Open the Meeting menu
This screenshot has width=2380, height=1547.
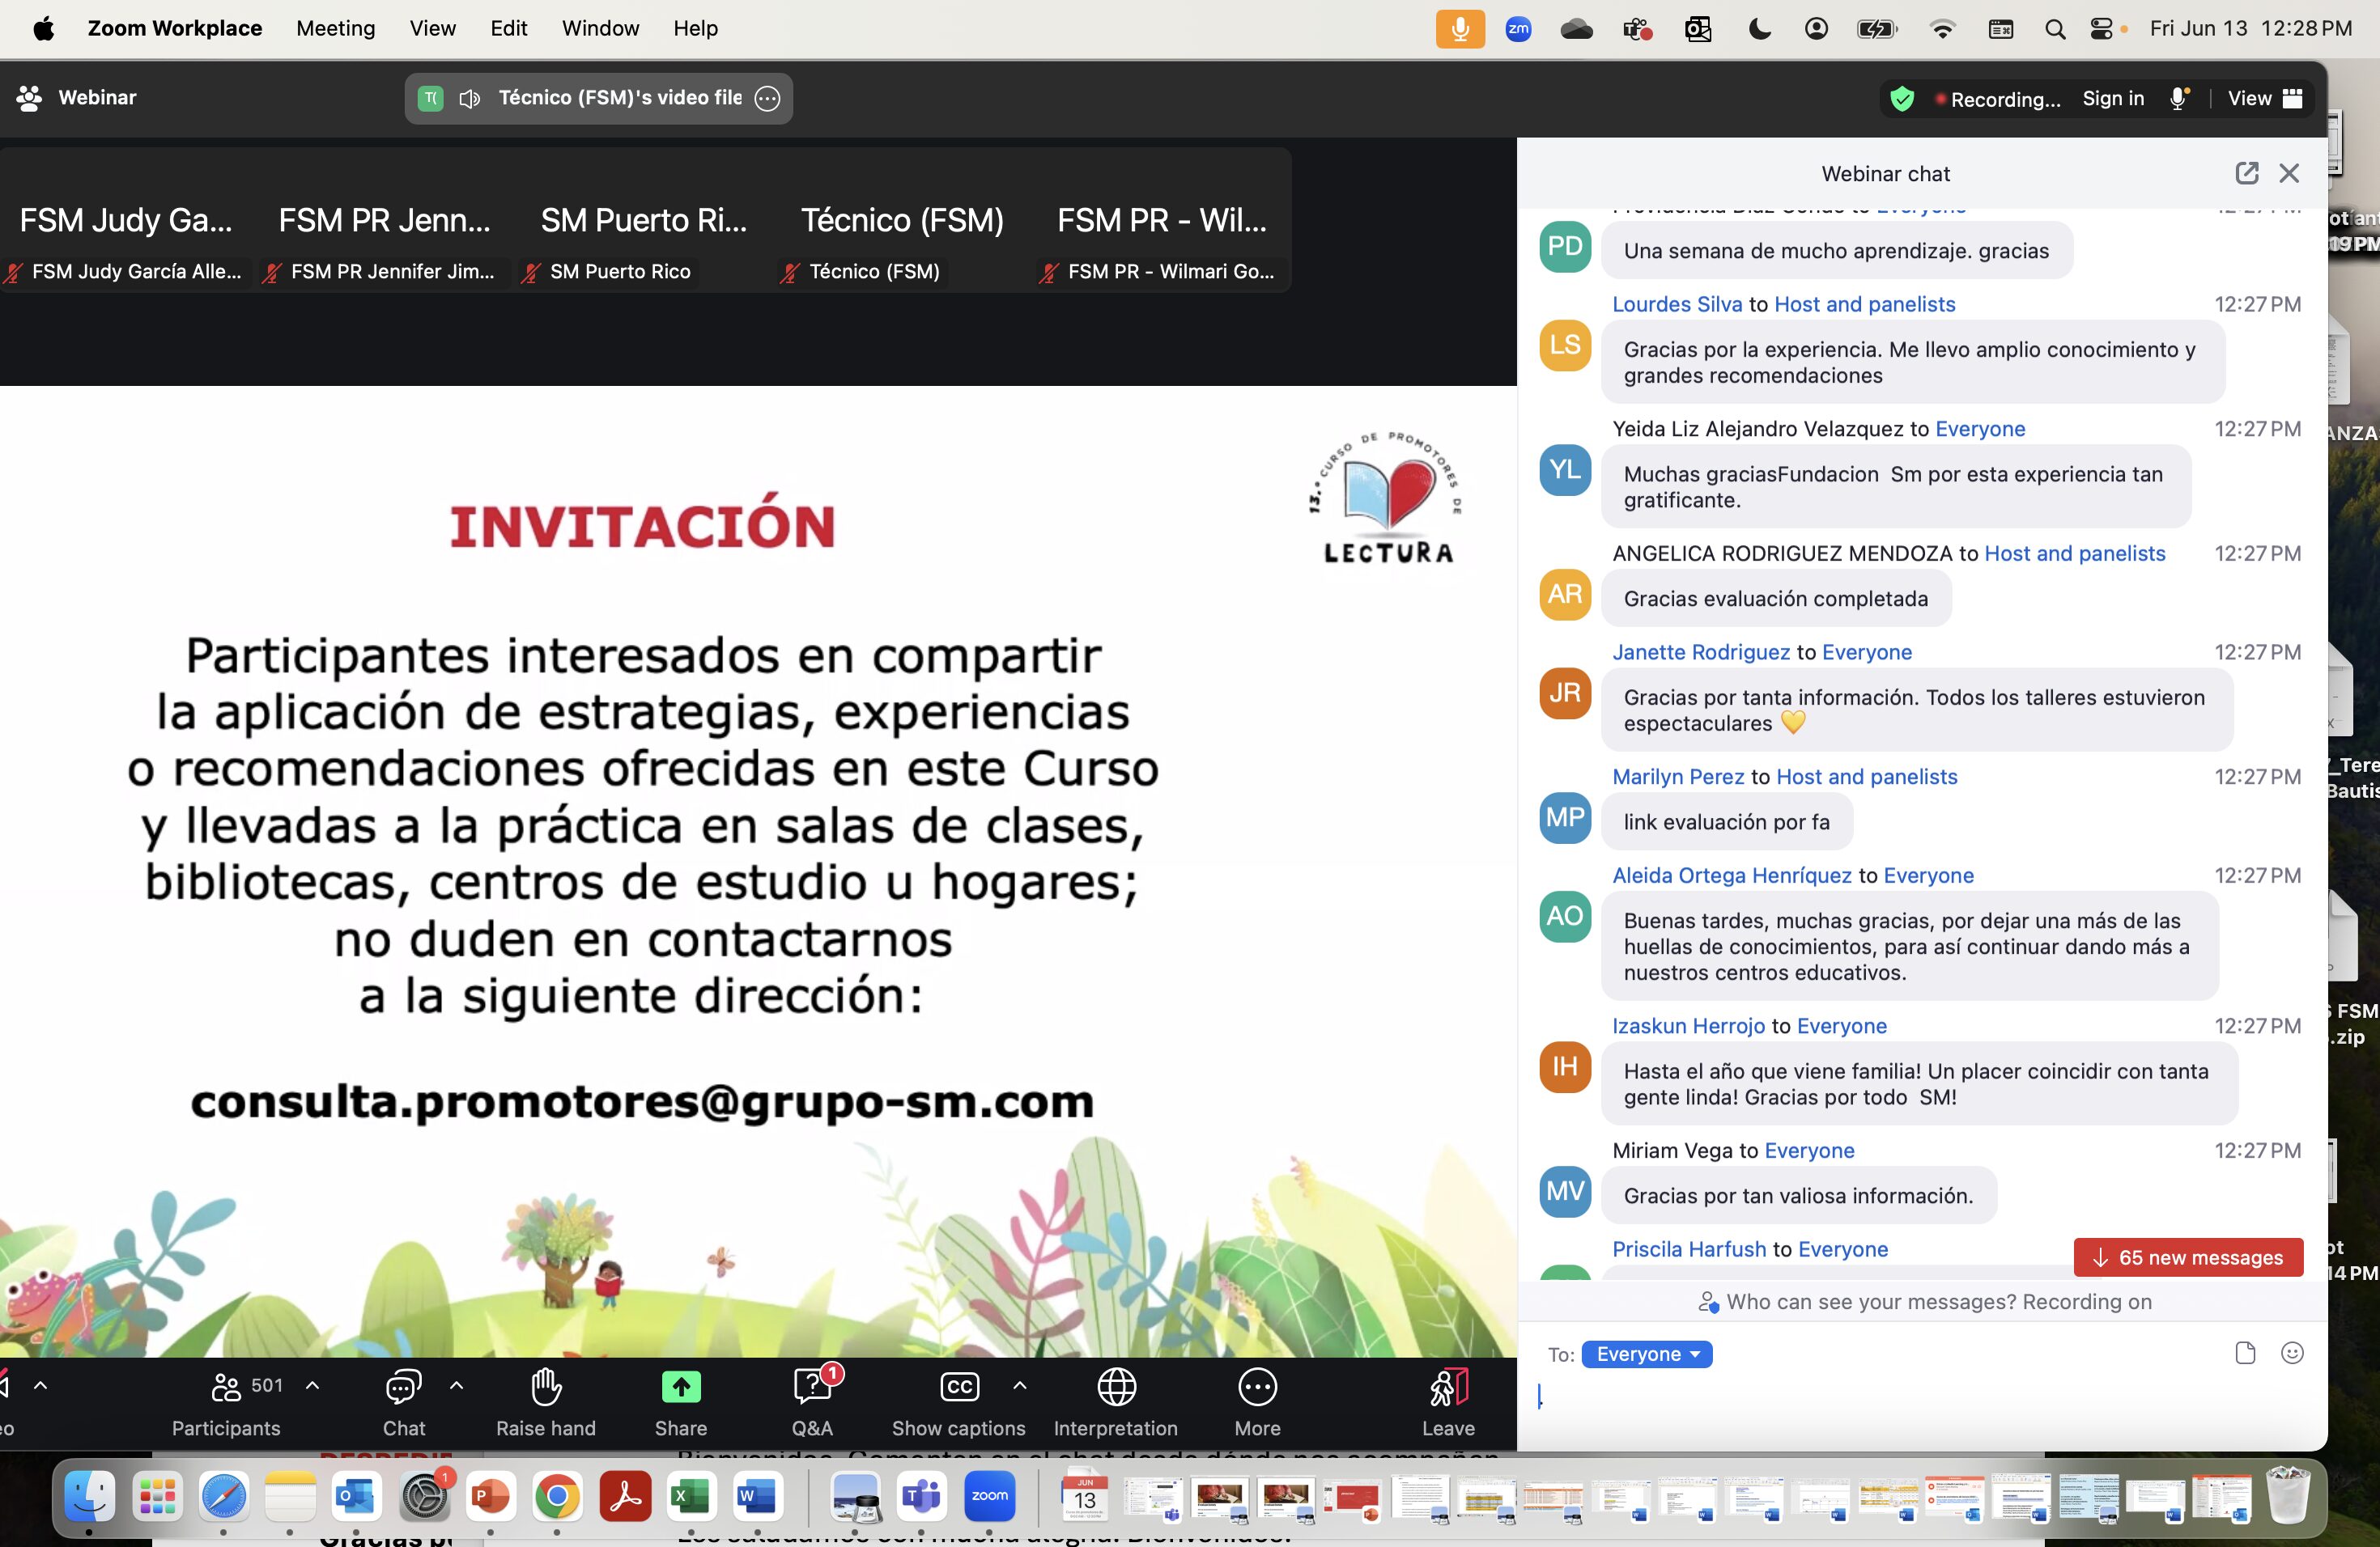(x=335, y=28)
